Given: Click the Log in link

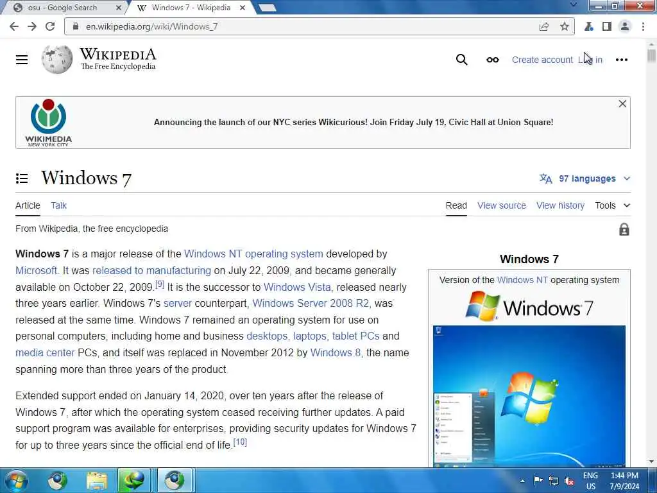Looking at the screenshot, I should (x=590, y=60).
